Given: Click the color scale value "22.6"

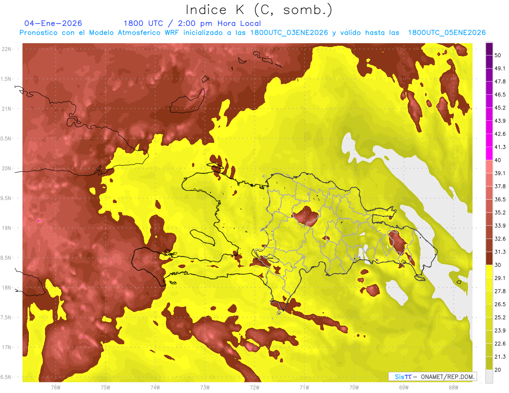Looking at the screenshot, I should point(500,344).
